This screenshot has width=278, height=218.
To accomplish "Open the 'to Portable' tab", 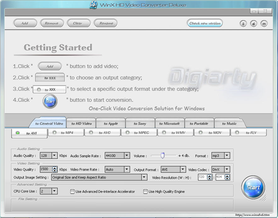I will tap(199, 124).
